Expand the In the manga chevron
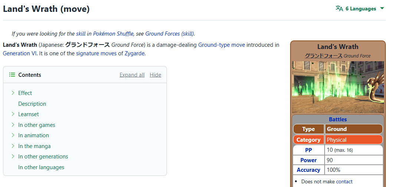The height and width of the screenshot is (187, 394). [x=13, y=146]
